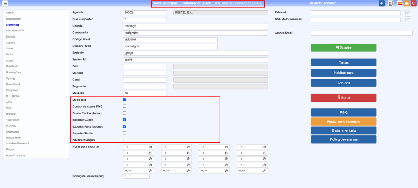Click the Forzar envío inventario button
Image resolution: width=418 pixels, height=188 pixels.
343,122
